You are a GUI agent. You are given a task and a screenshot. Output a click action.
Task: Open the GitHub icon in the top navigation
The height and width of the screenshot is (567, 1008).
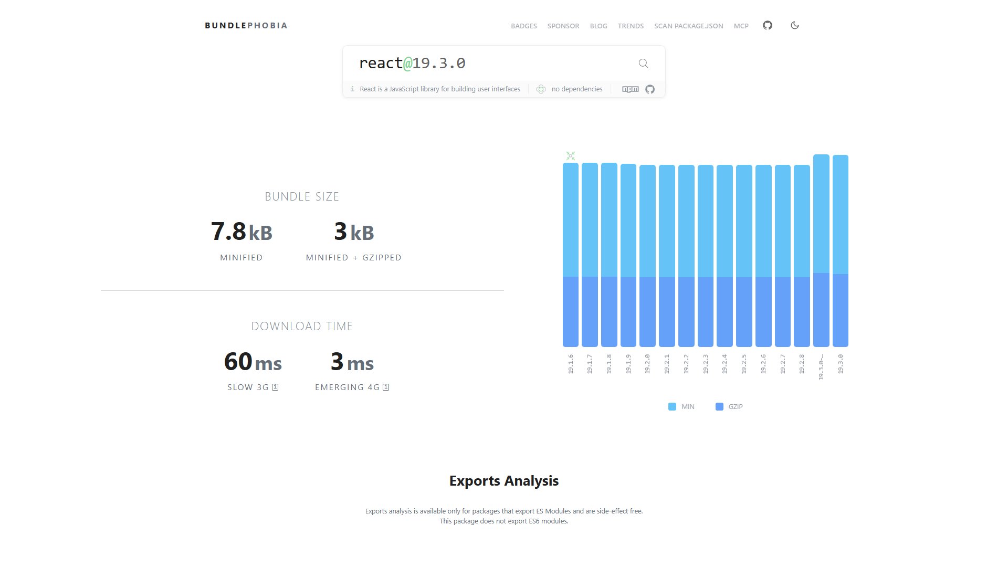pos(768,25)
